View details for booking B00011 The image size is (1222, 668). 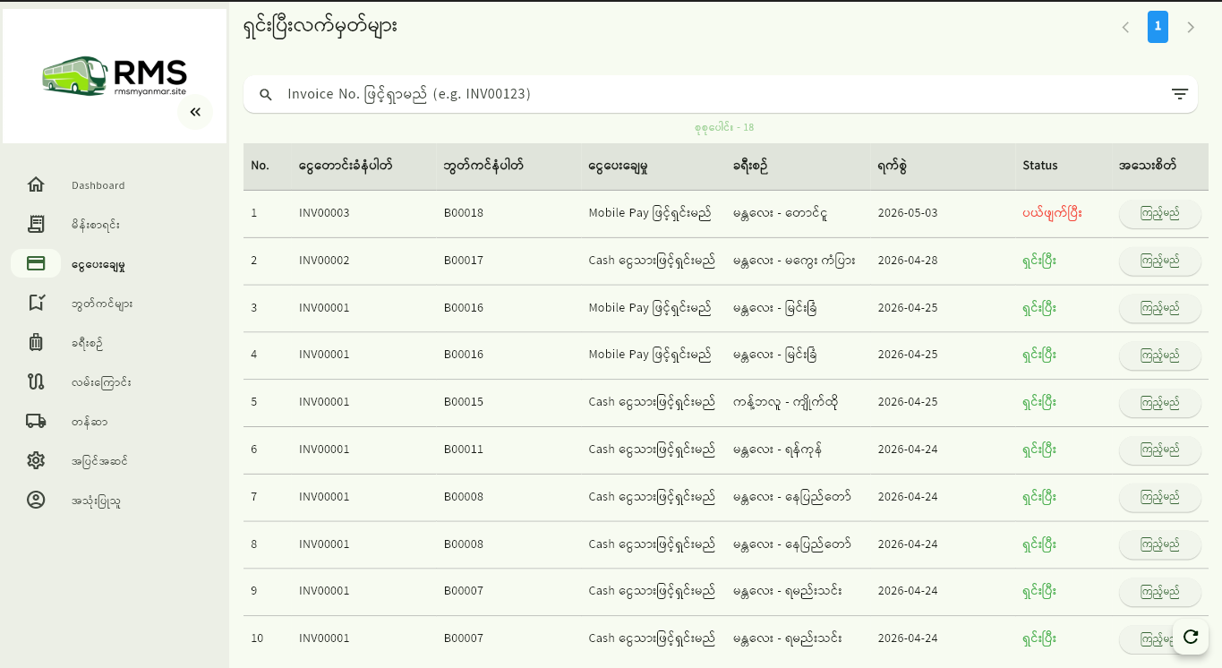(x=1159, y=450)
